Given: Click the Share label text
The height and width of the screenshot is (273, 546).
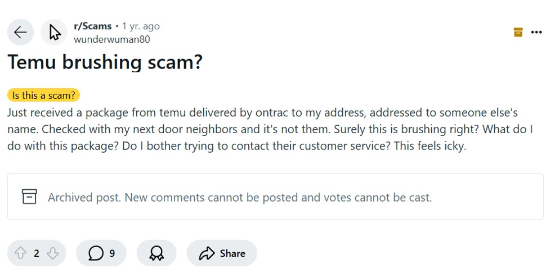Looking at the screenshot, I should 232,253.
